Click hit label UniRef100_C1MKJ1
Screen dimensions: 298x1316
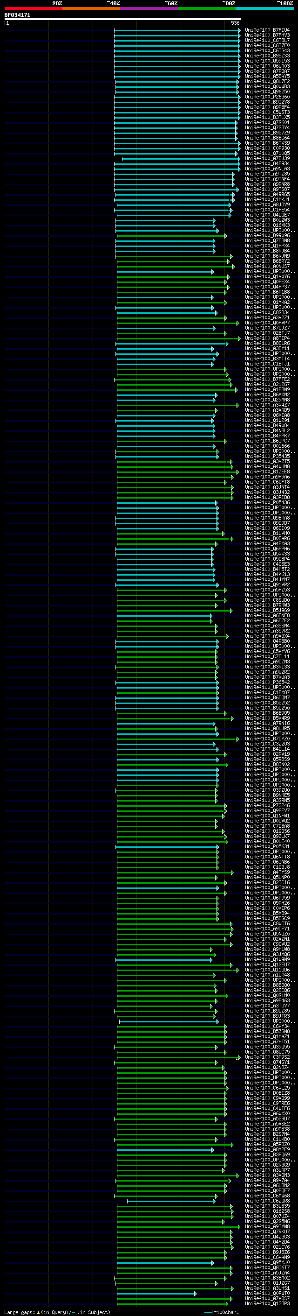(x=267, y=199)
